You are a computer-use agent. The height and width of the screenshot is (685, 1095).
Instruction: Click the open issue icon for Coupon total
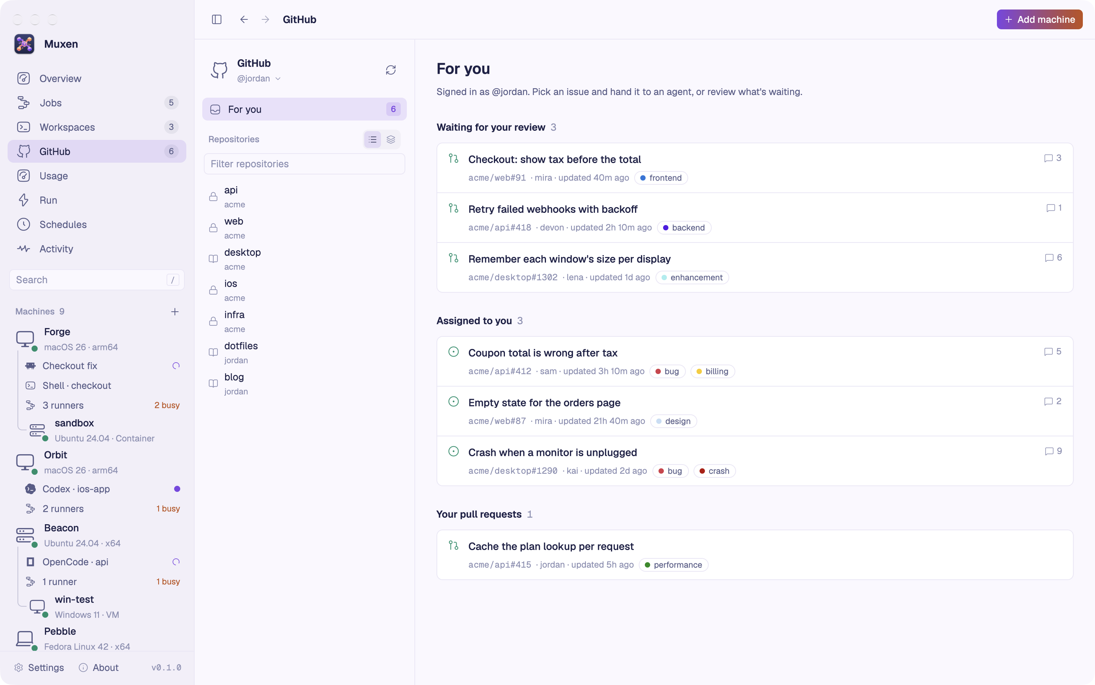pyautogui.click(x=454, y=352)
